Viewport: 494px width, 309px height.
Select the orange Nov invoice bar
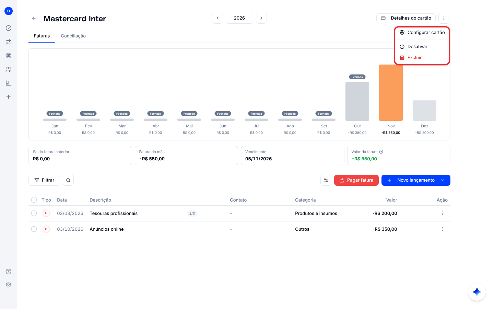pos(391,93)
